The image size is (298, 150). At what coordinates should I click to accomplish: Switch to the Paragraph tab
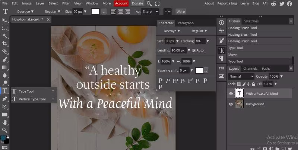[x=186, y=23]
